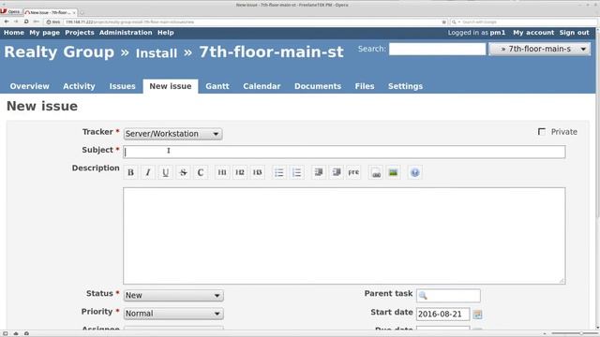Insert Heading 2 button
This screenshot has height=337, width=600.
tap(240, 172)
